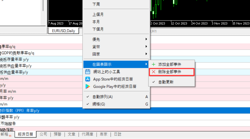Select the EURUSD,Daily chart tab
This screenshot has width=250, height=139.
click(x=63, y=31)
